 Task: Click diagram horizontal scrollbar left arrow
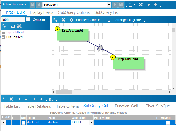tap(54, 92)
